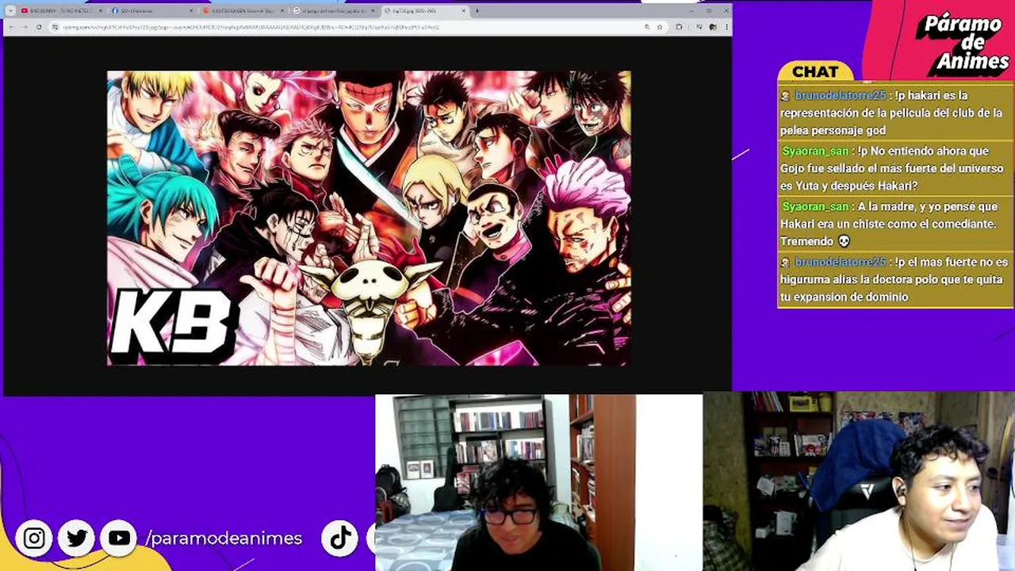Click the zoom magnifier icon in address bar
The height and width of the screenshot is (571, 1015).
pyautogui.click(x=647, y=27)
